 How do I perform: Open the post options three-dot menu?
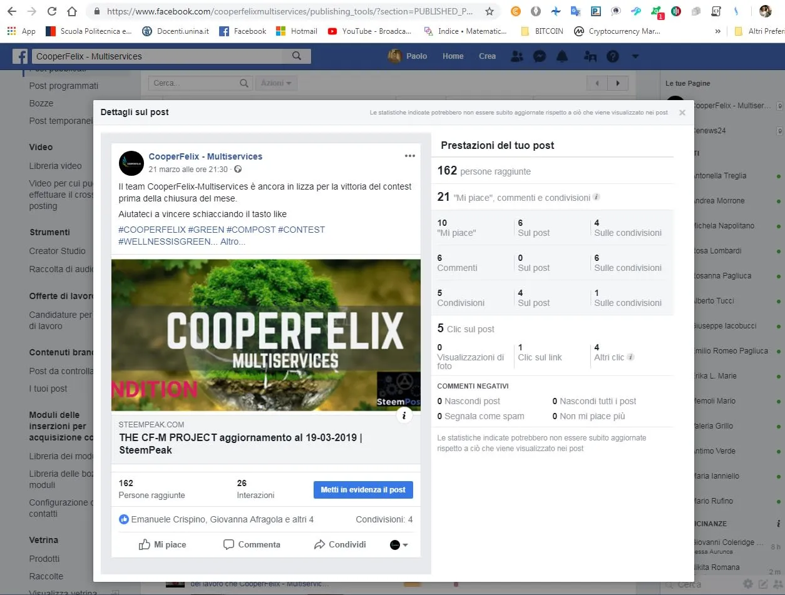click(x=409, y=156)
